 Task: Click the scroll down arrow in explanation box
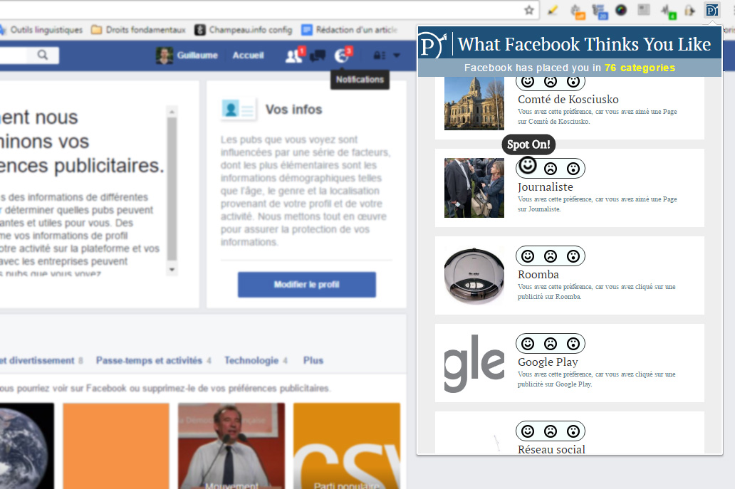(172, 269)
